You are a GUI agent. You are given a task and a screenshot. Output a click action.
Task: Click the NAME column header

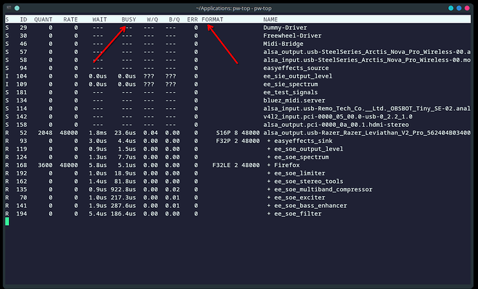pyautogui.click(x=271, y=19)
